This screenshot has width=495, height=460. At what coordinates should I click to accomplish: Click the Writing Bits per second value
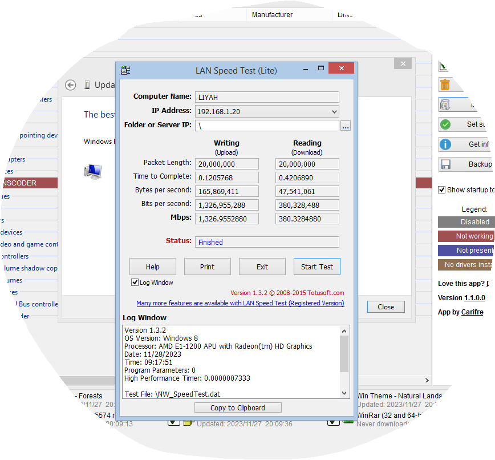227,205
